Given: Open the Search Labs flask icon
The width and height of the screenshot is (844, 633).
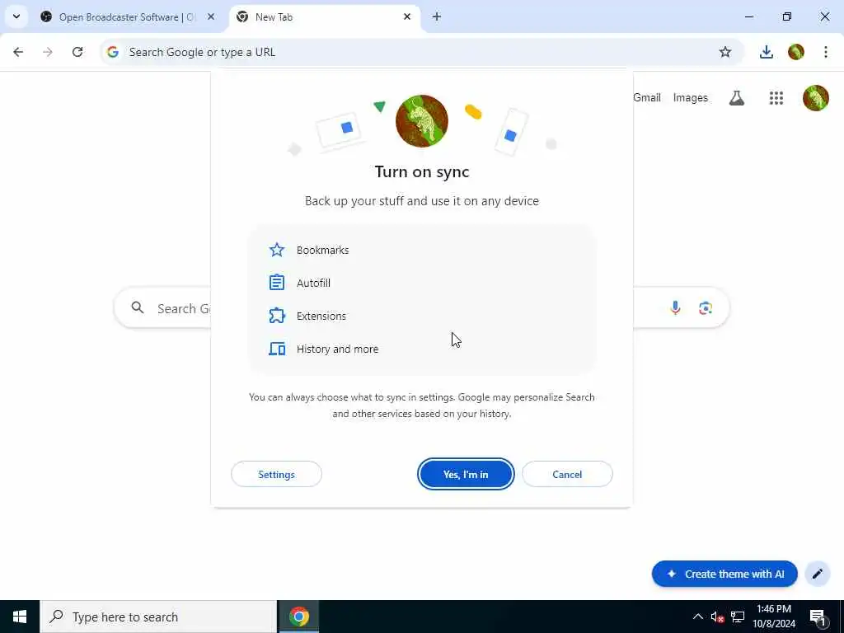Looking at the screenshot, I should (736, 98).
